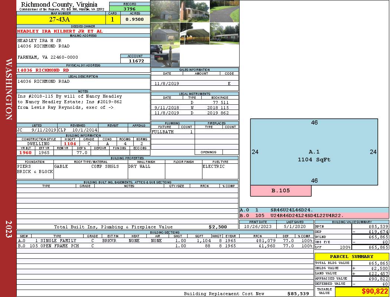Click the green record number 3796
The image size is (390, 297).
[x=130, y=9]
